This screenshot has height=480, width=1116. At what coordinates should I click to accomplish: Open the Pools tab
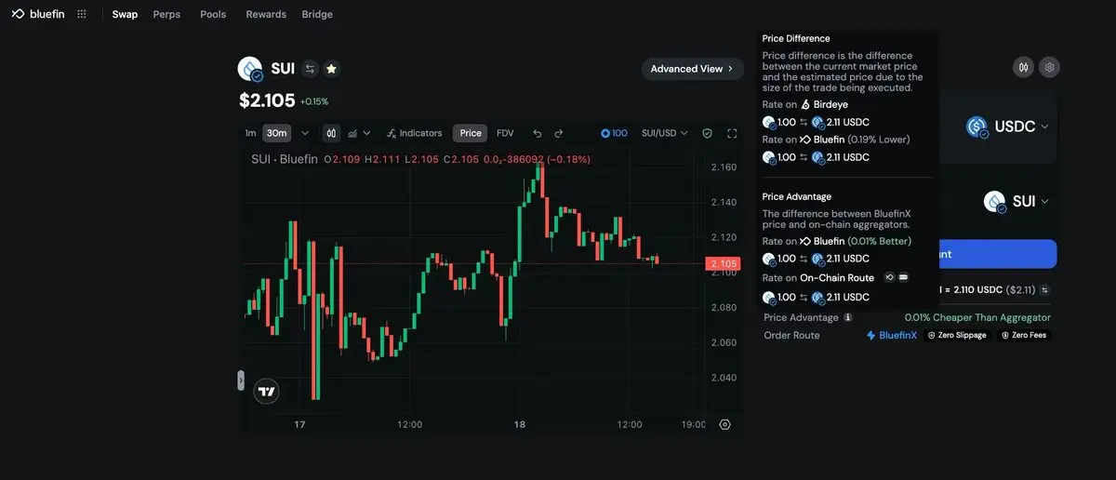click(213, 14)
